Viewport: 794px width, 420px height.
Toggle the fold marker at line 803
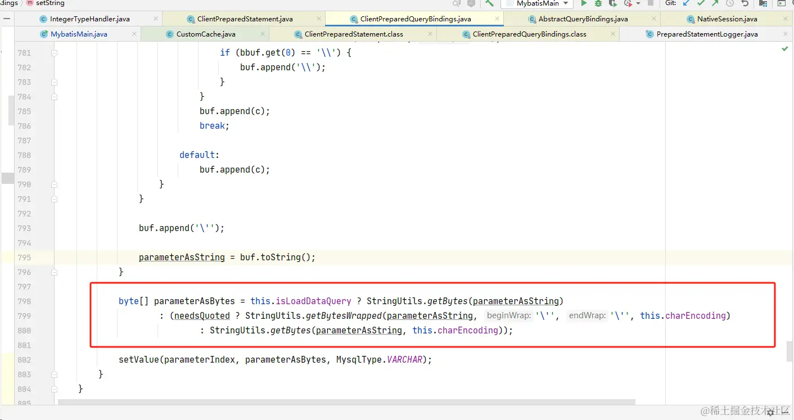coord(55,374)
